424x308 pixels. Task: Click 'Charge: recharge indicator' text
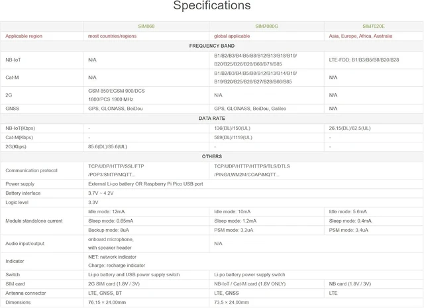[x=117, y=265]
